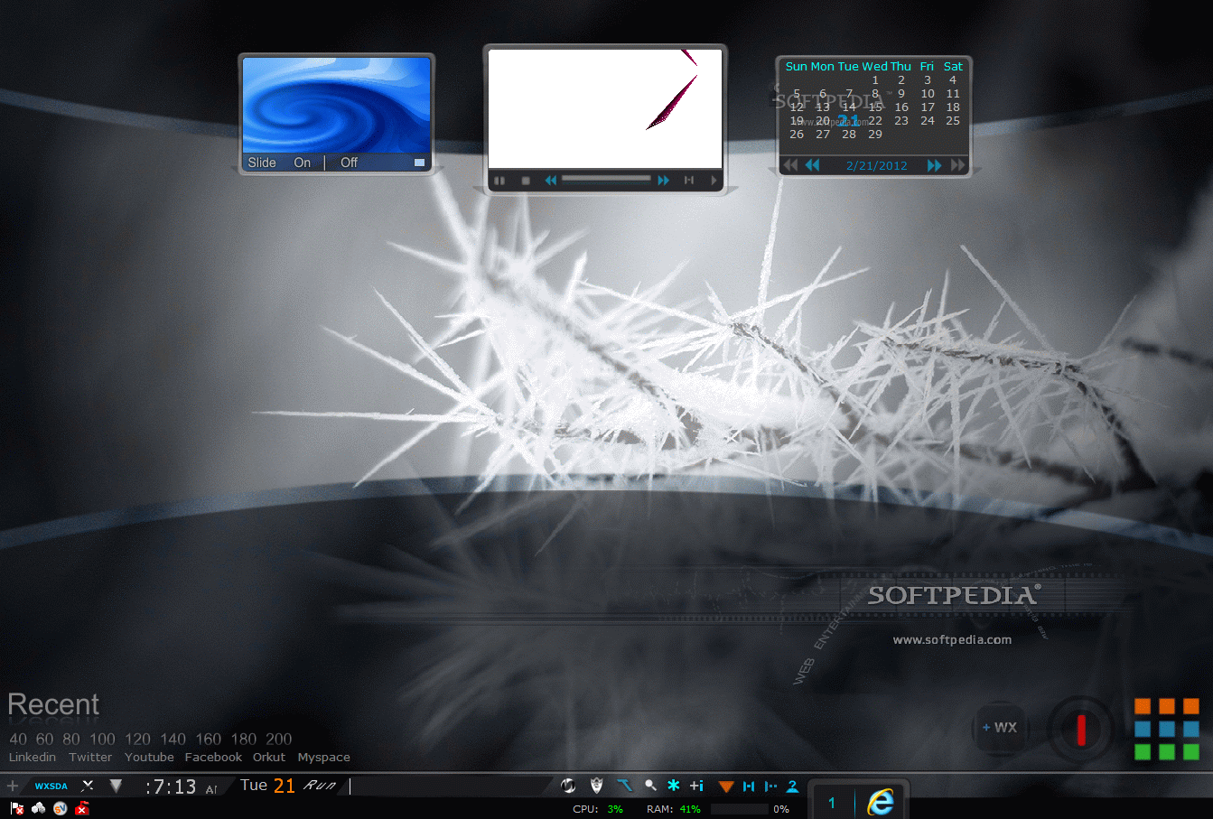This screenshot has width=1213, height=819.
Task: Open the blue swirl wallpaper thumbnail
Action: [337, 106]
